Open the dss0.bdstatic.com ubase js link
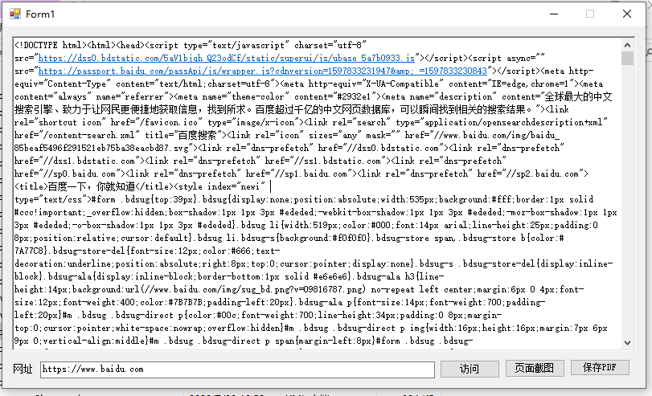The width and height of the screenshot is (652, 396). (x=227, y=58)
